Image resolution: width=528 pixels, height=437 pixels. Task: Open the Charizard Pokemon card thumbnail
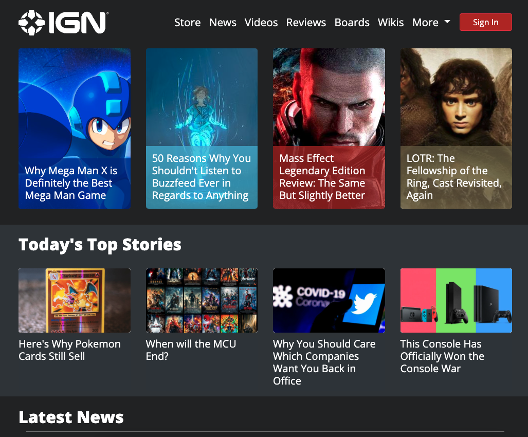click(x=75, y=300)
